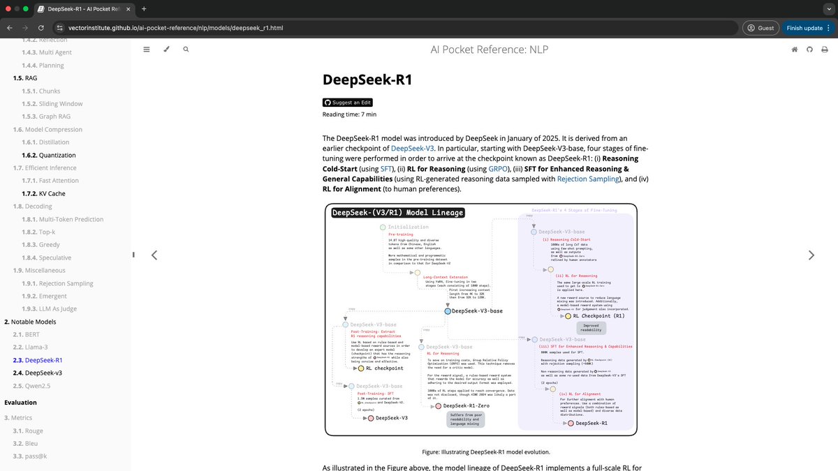
Task: Open sidebar chapter 2. Notable Models
Action: click(30, 322)
